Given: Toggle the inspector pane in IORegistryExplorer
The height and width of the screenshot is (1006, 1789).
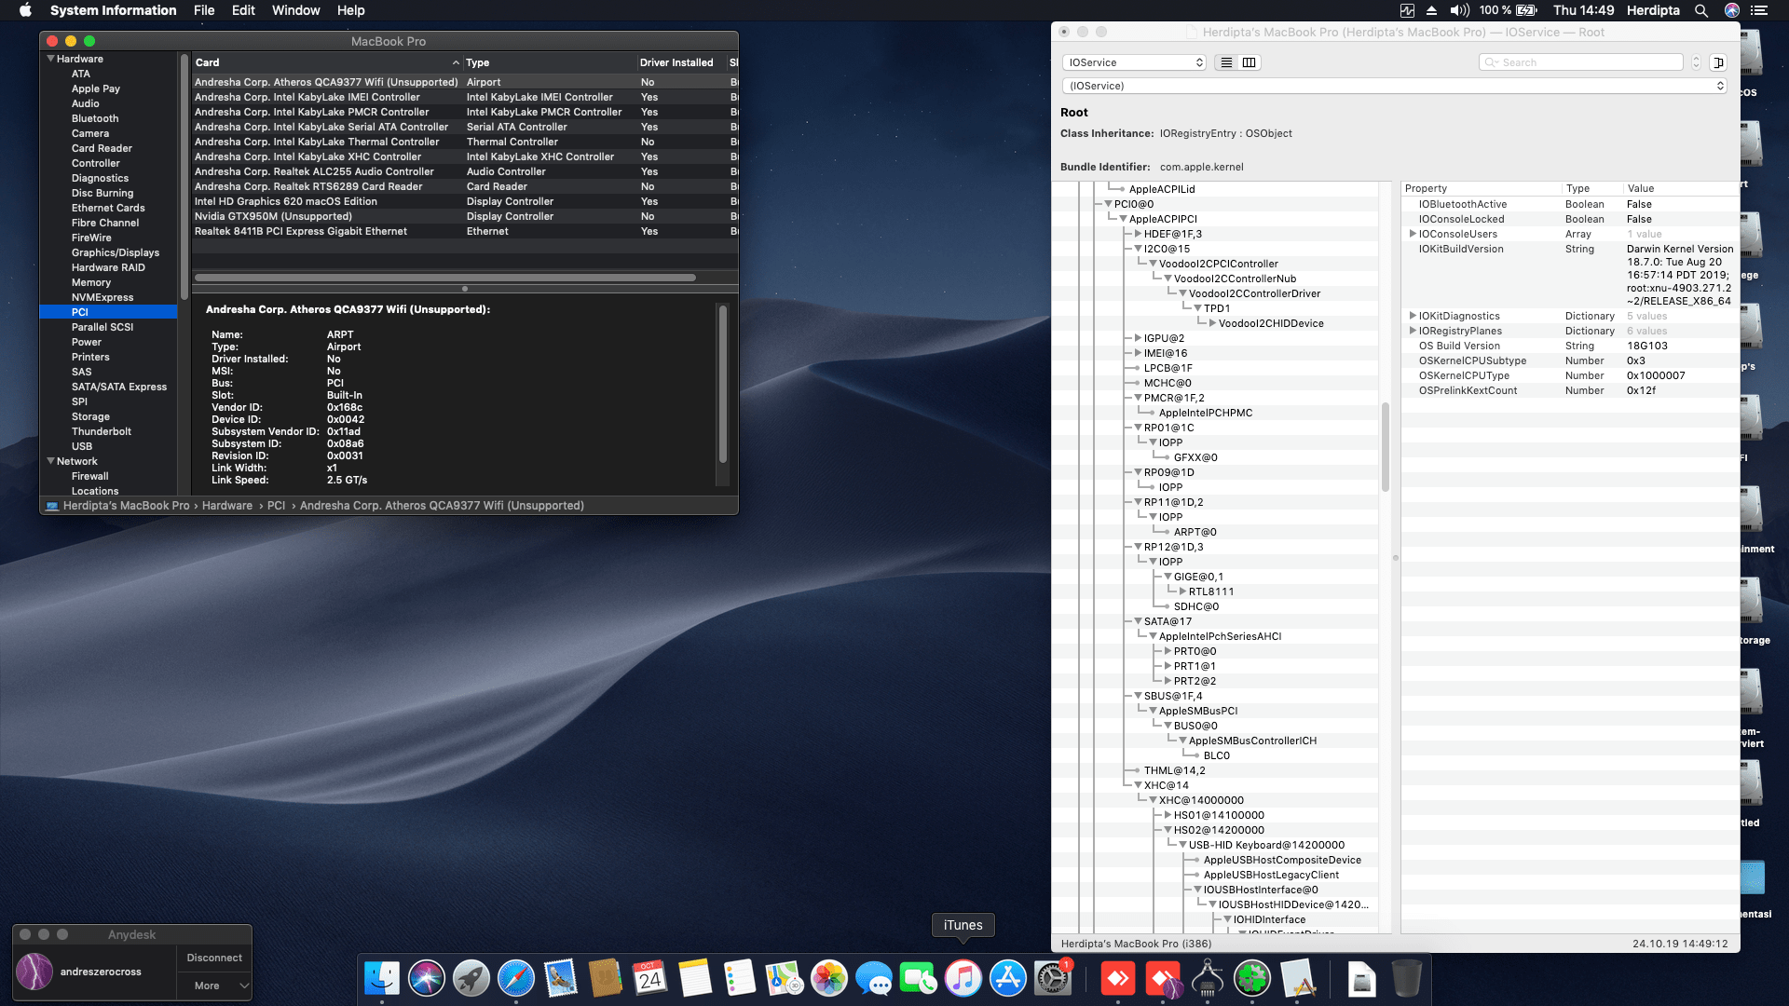Looking at the screenshot, I should click(x=1719, y=61).
